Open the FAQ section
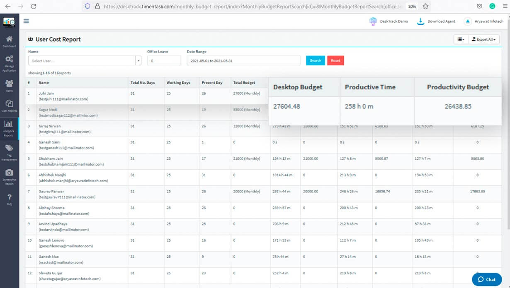Viewport: 510px width, 288px height. 9,199
